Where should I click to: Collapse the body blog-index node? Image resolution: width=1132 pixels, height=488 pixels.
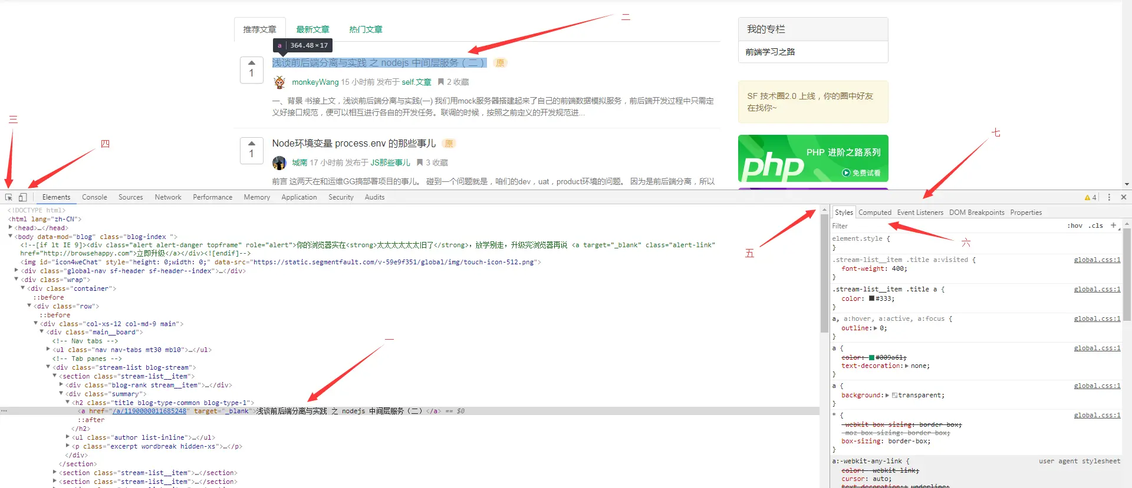[11, 236]
